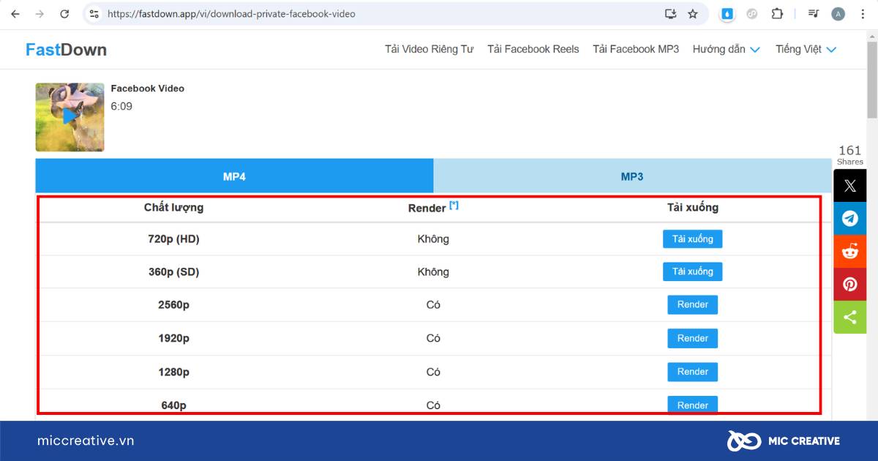
Task: View site information icon in address bar
Action: 94,14
